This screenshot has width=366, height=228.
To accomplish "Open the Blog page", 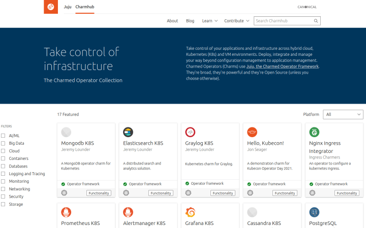I will tap(190, 21).
